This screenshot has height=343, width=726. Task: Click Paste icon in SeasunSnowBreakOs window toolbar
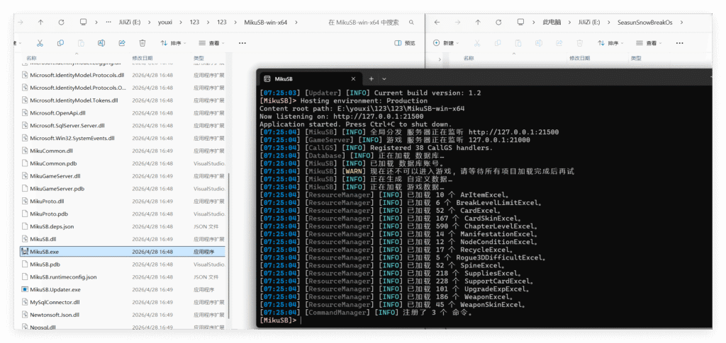point(518,43)
